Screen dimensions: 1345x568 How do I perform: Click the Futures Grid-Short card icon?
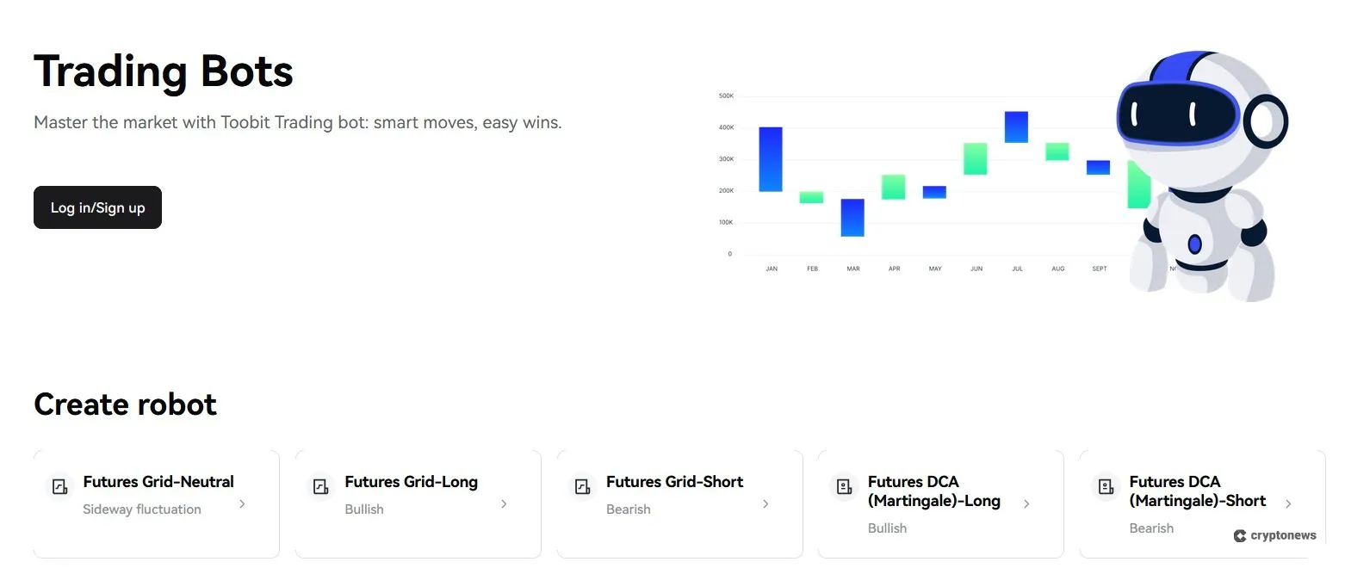pyautogui.click(x=582, y=487)
